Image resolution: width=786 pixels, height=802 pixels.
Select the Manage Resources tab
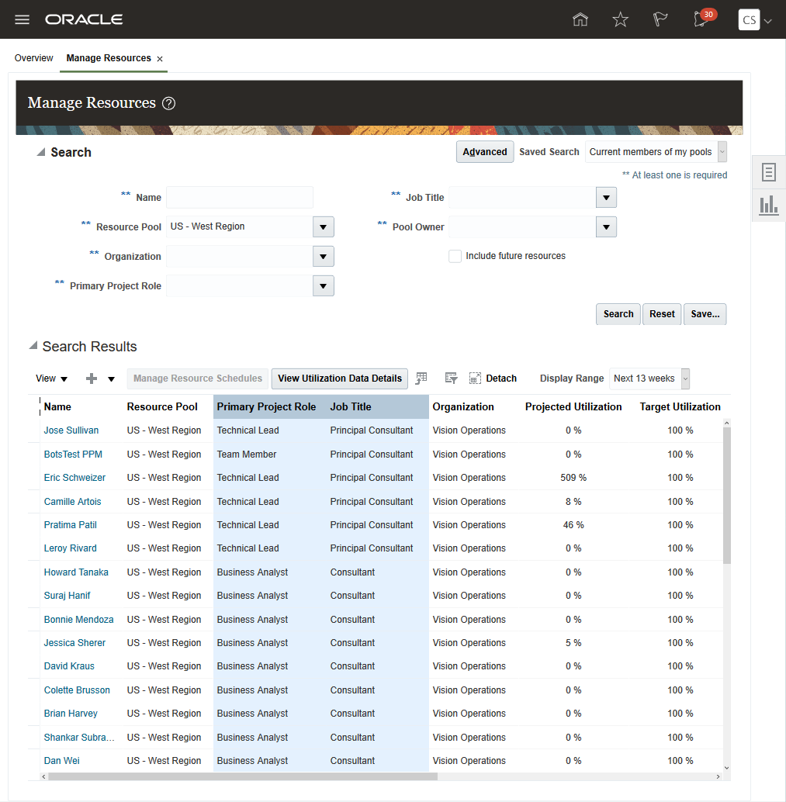109,58
